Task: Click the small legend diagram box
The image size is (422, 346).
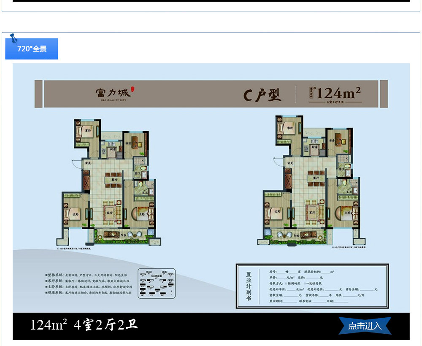Action: tap(157, 284)
